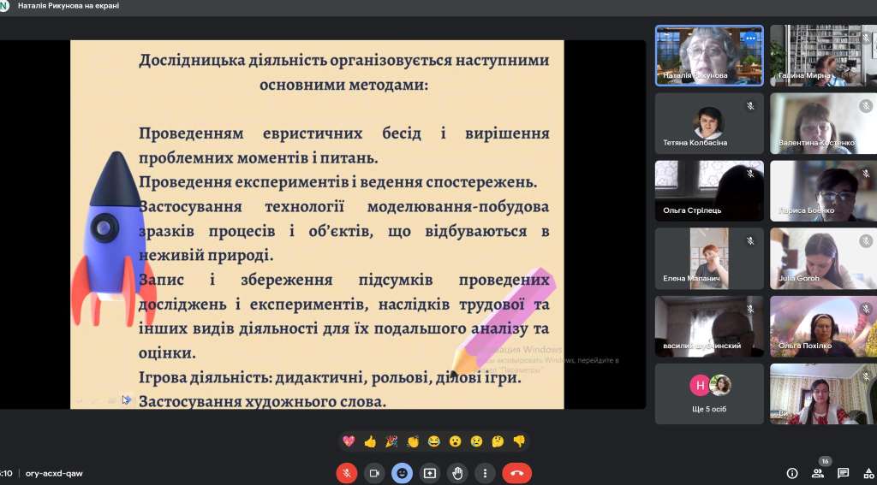
Task: Unmute the microphone with the red mic button
Action: pyautogui.click(x=346, y=473)
